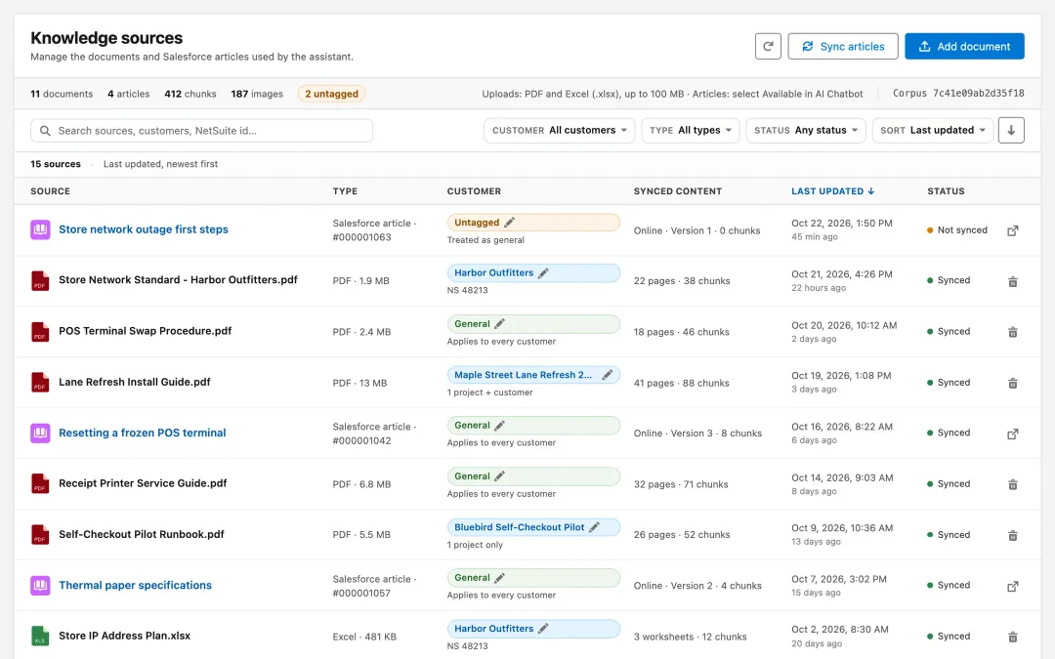Click PDF icon of Self-Checkout Pilot Runbook
This screenshot has height=659, width=1055.
[x=40, y=535]
